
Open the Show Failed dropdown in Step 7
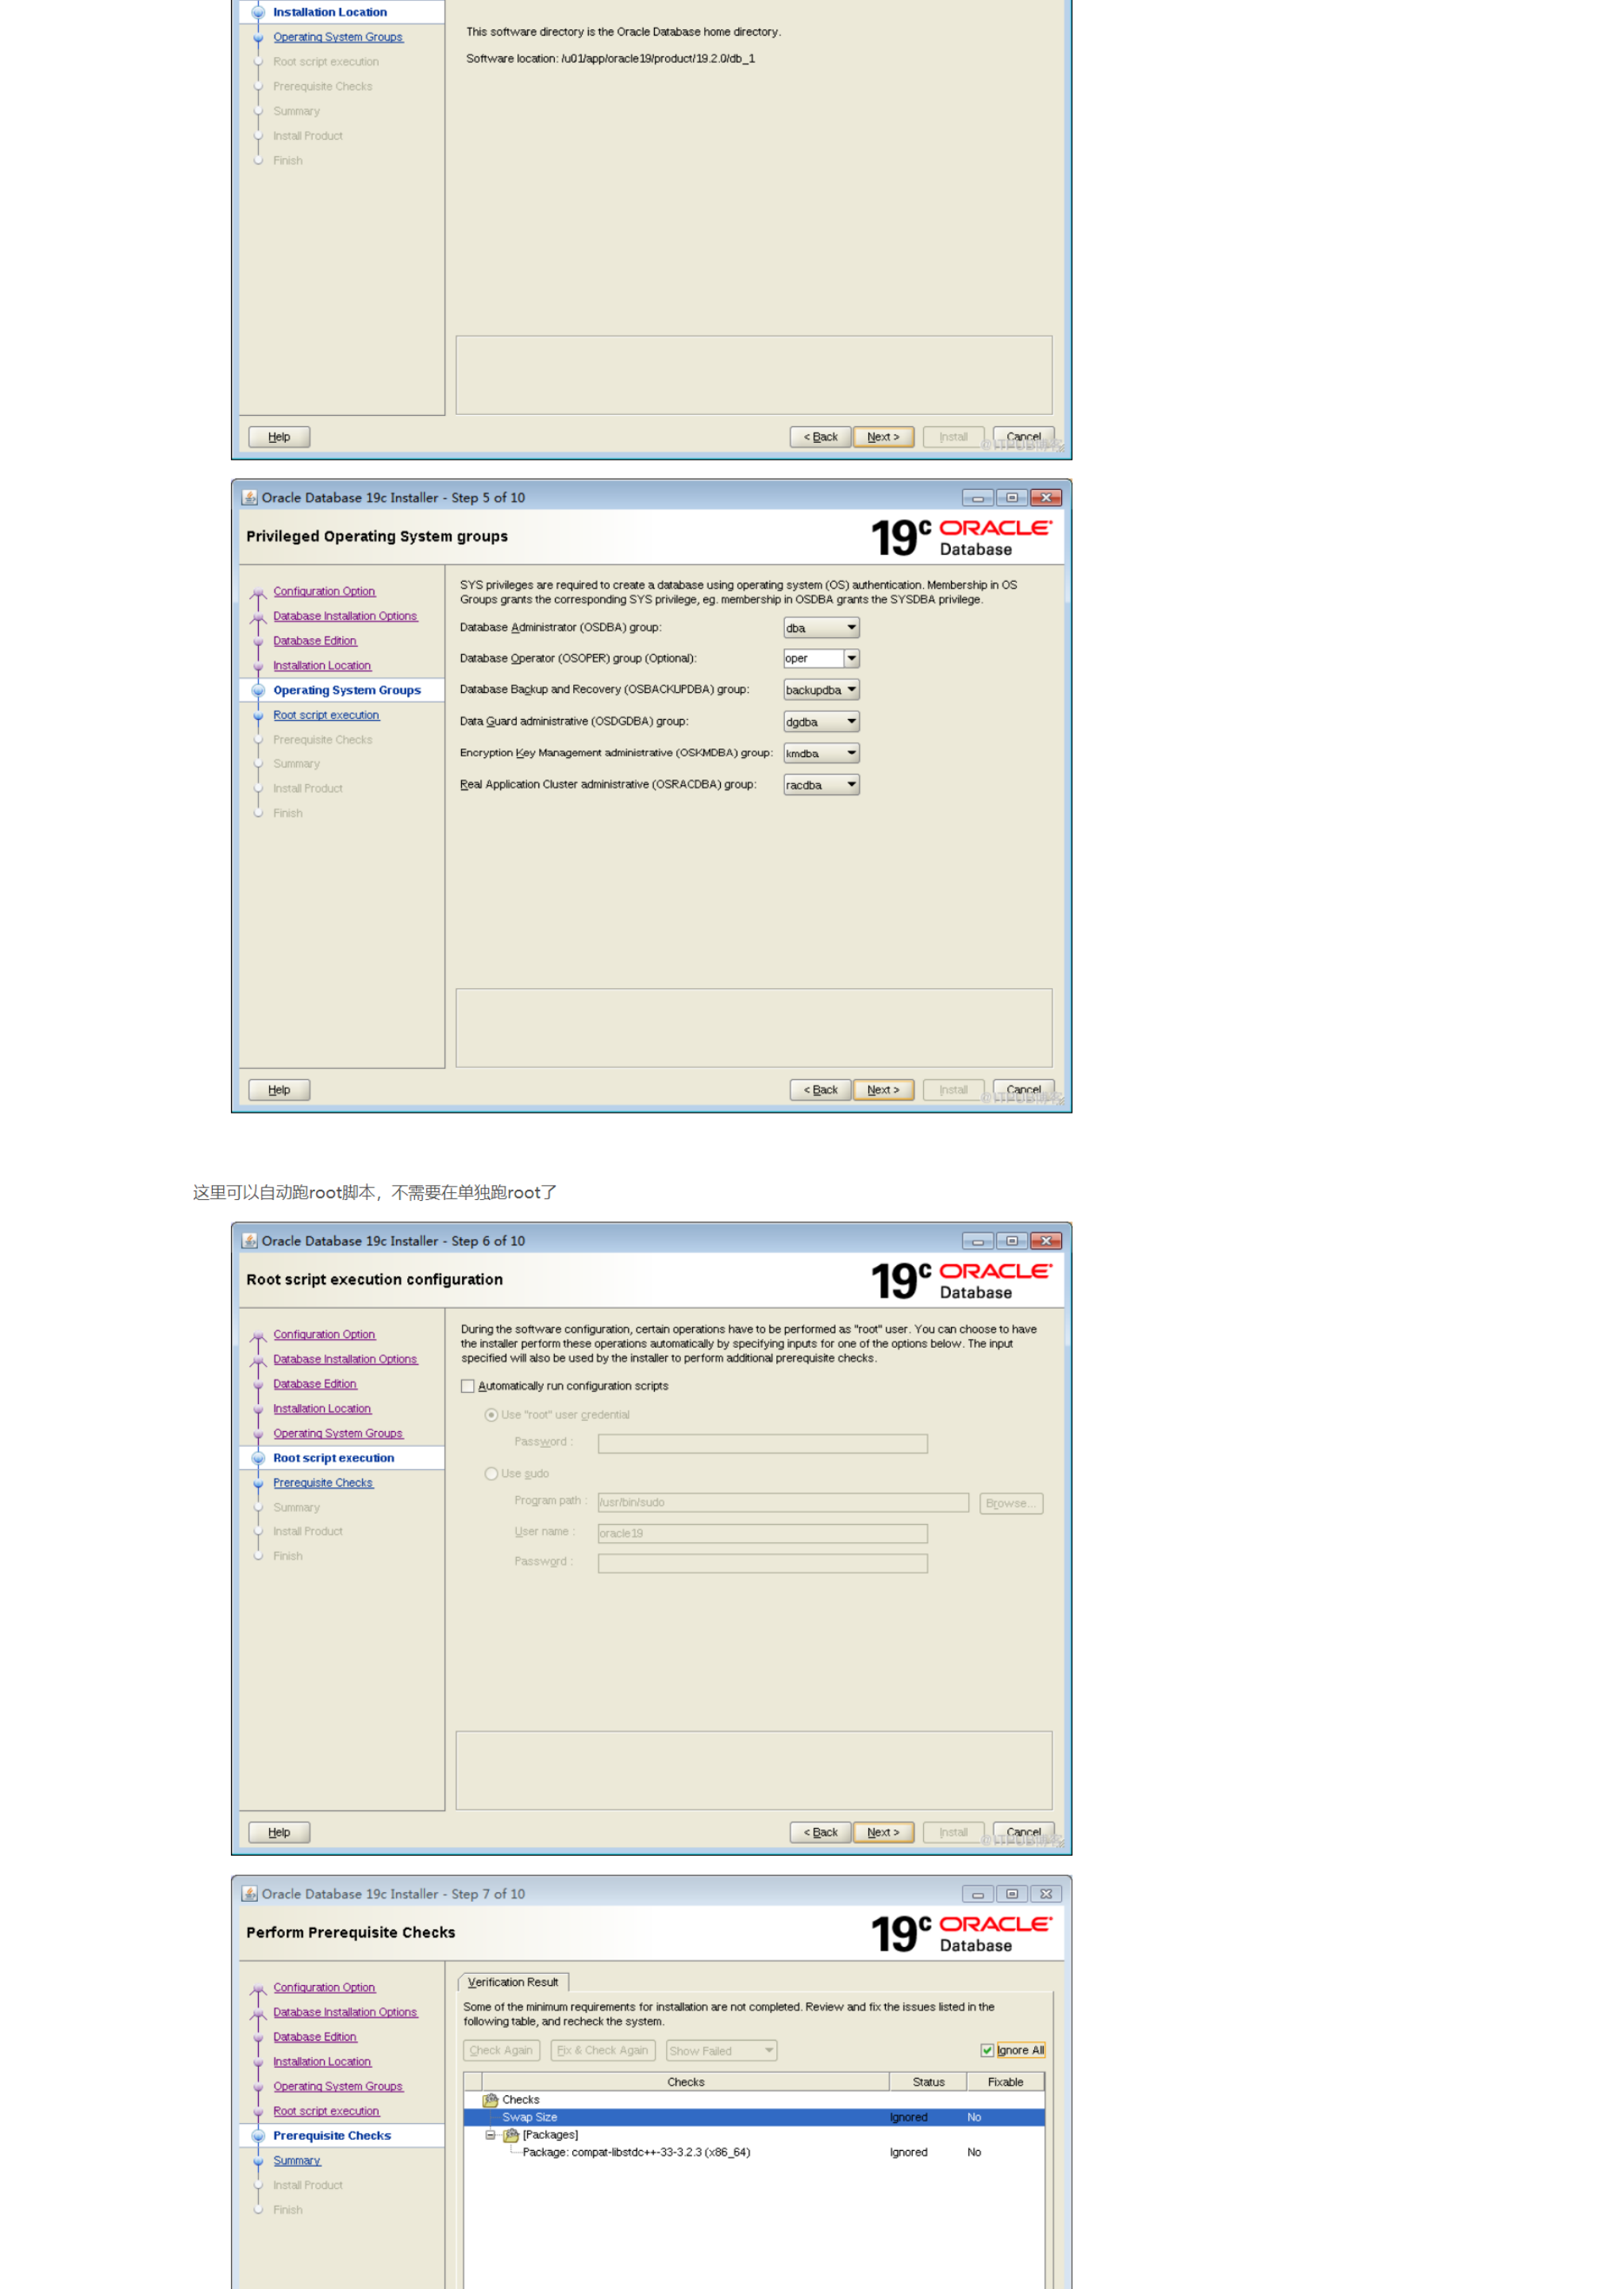coord(721,2051)
